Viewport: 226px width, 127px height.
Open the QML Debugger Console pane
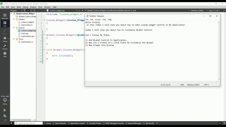[113, 123]
